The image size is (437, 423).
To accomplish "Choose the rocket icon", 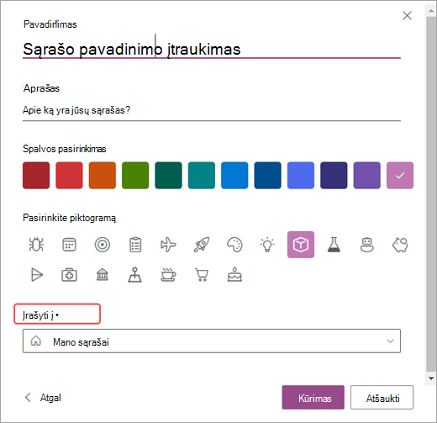I will pos(202,245).
